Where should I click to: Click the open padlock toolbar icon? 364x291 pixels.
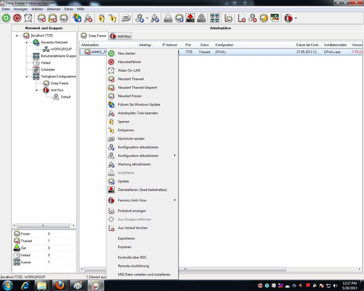(113, 18)
